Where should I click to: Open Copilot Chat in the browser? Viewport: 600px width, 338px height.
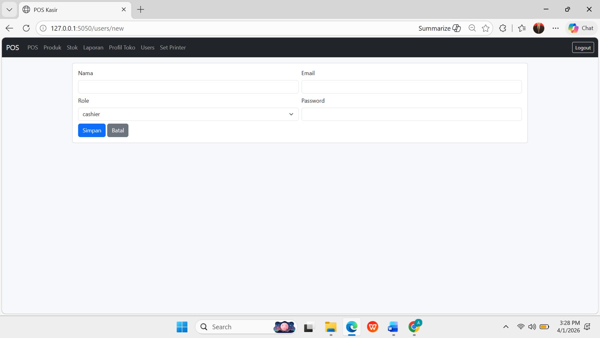581,28
